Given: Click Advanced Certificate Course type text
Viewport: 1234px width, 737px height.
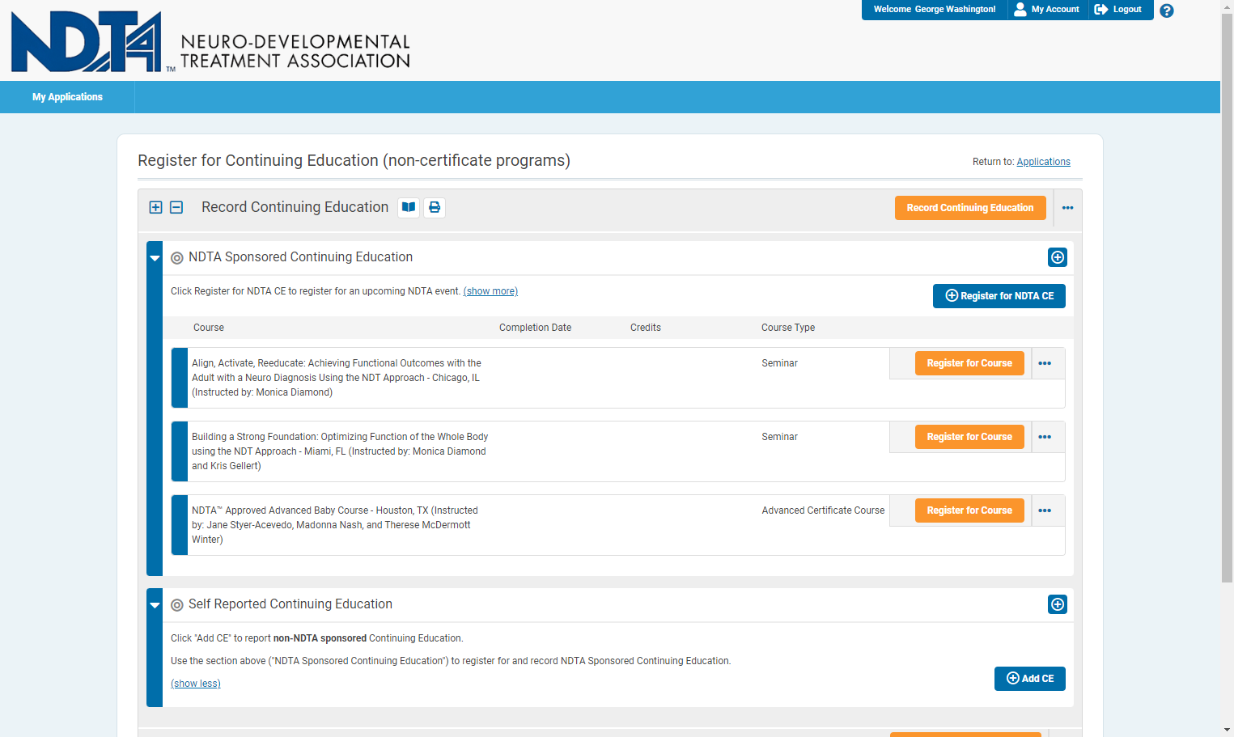Looking at the screenshot, I should [823, 510].
